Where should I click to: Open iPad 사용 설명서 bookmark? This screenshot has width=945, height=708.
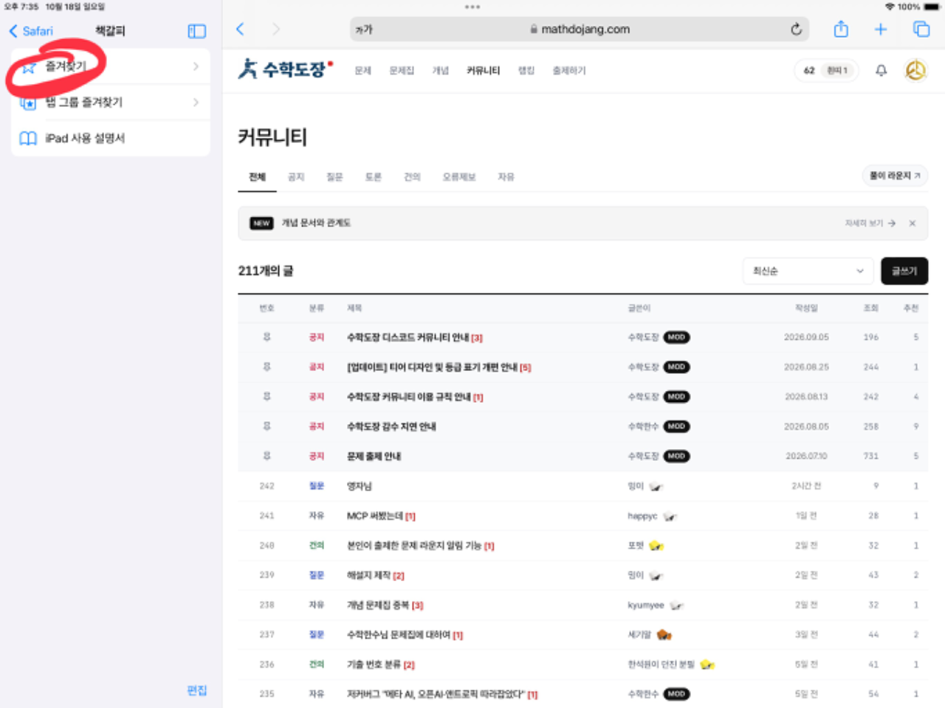[x=111, y=138]
